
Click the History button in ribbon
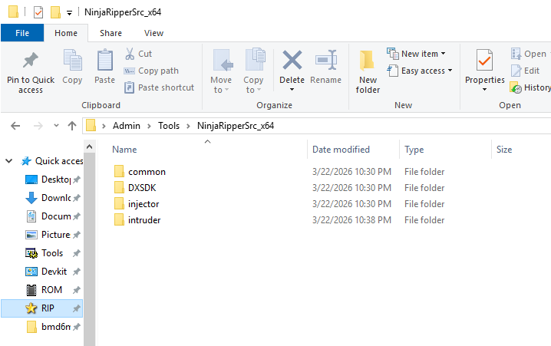(x=530, y=87)
